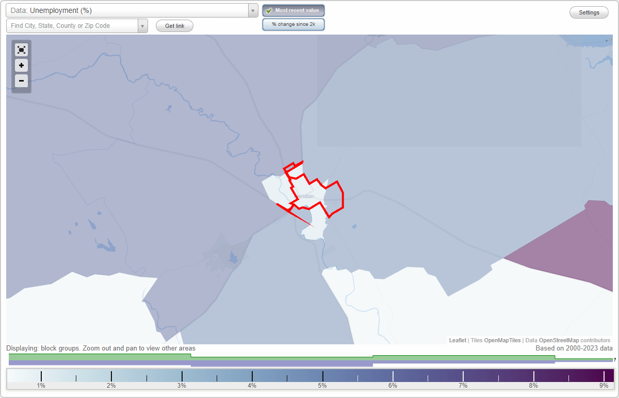The width and height of the screenshot is (619, 398).
Task: Click the Get link button
Action: tap(174, 26)
